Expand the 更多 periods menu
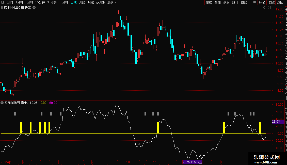Image resolution: width=287 pixels, height=165 pixels. coord(112,2)
